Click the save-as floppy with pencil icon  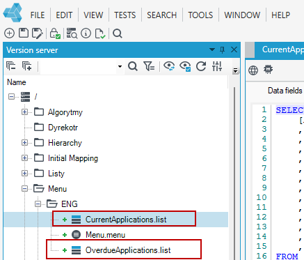[37, 33]
